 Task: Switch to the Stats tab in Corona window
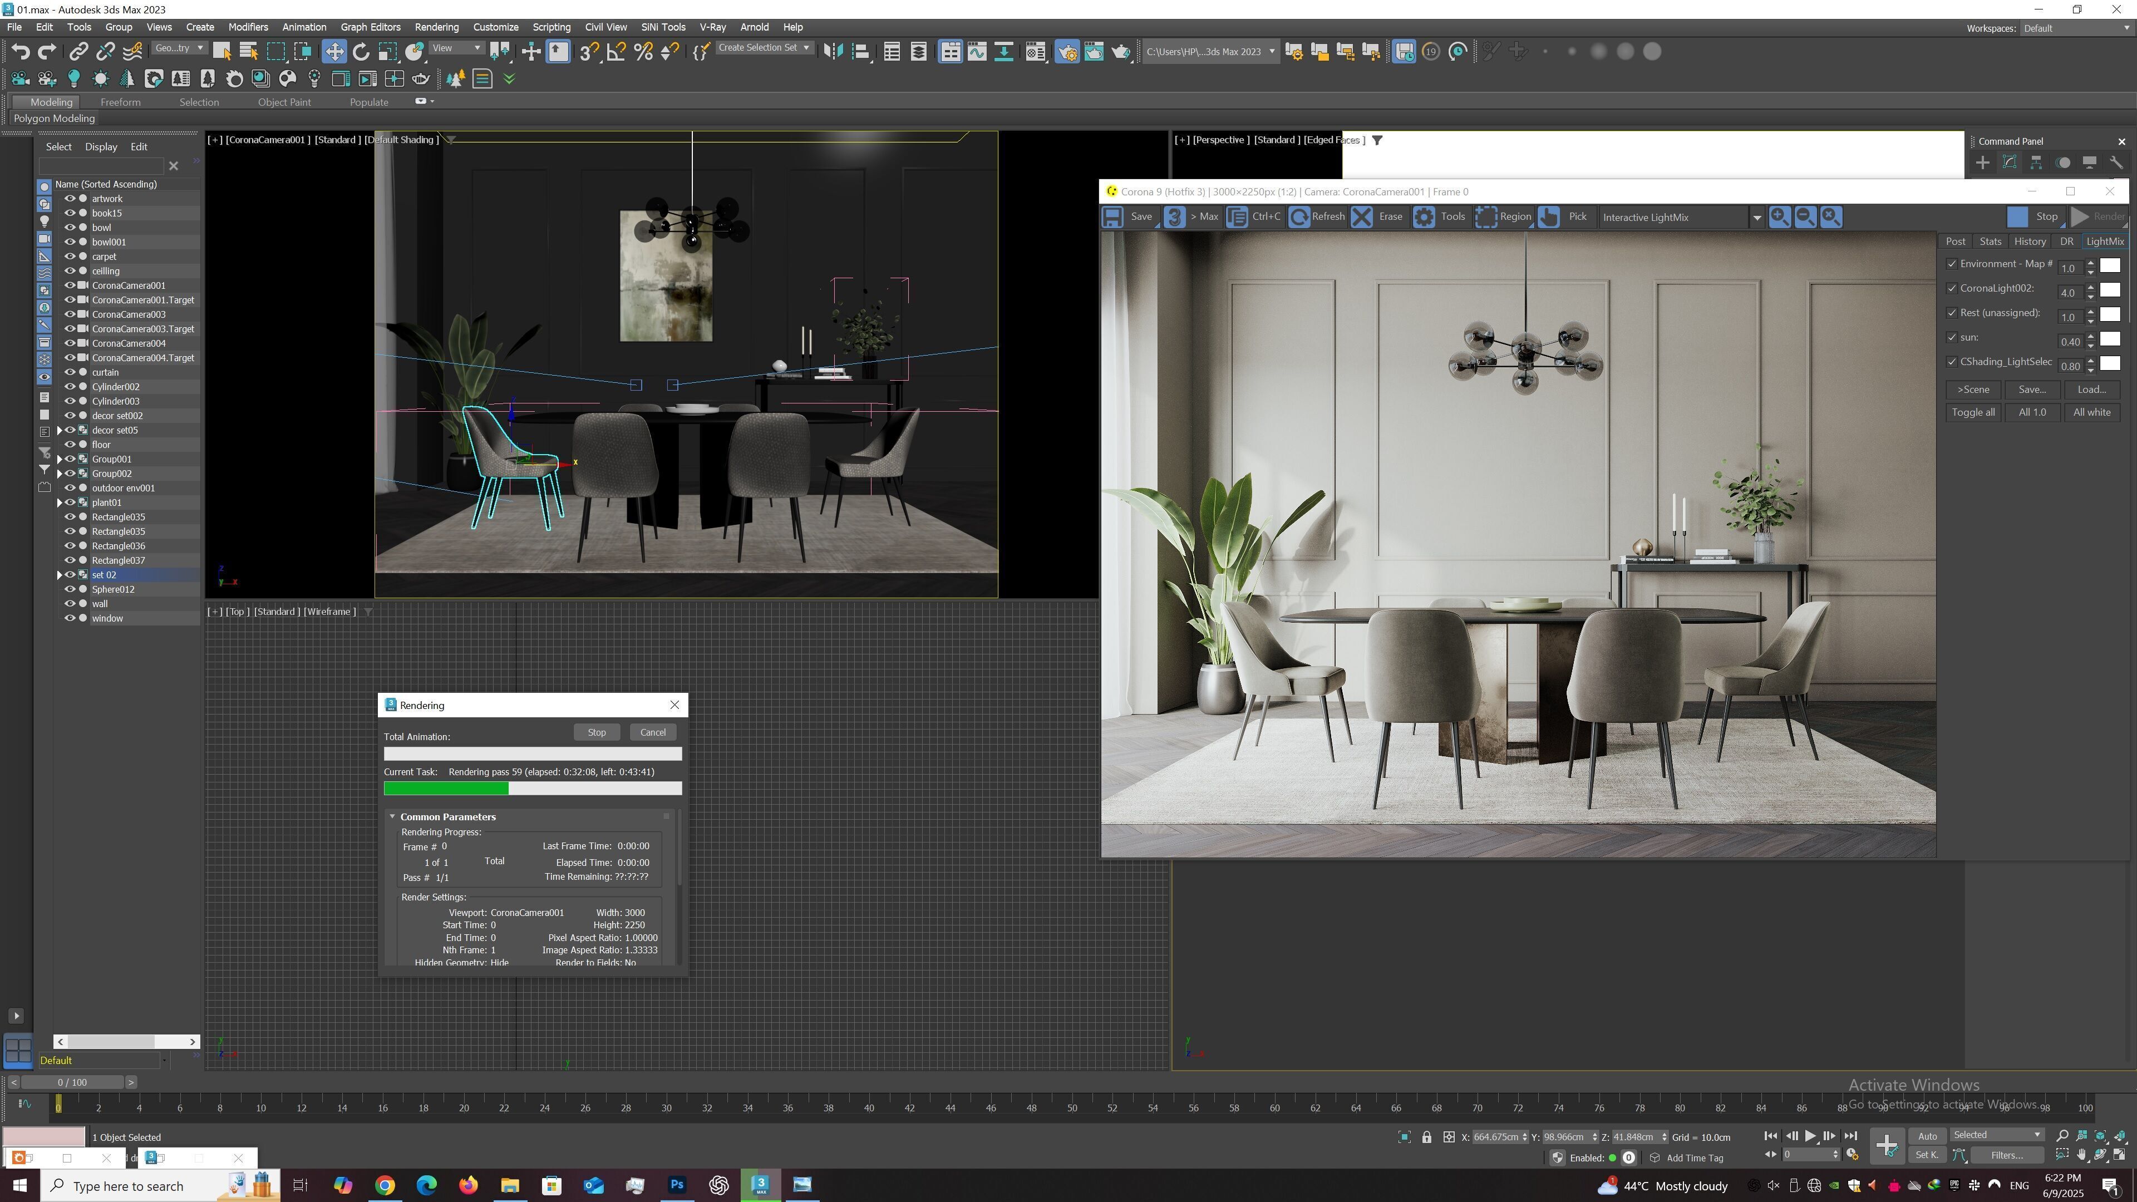1990,242
